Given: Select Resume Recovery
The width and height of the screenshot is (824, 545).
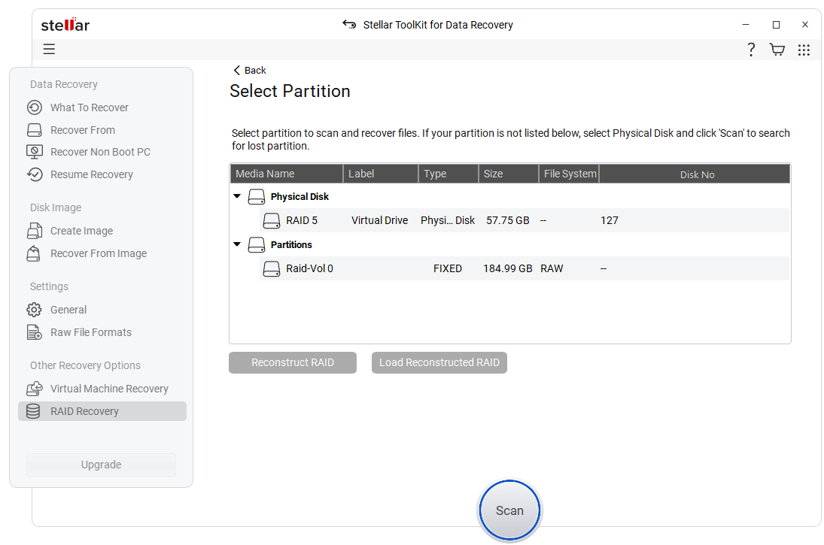Looking at the screenshot, I should 92,174.
